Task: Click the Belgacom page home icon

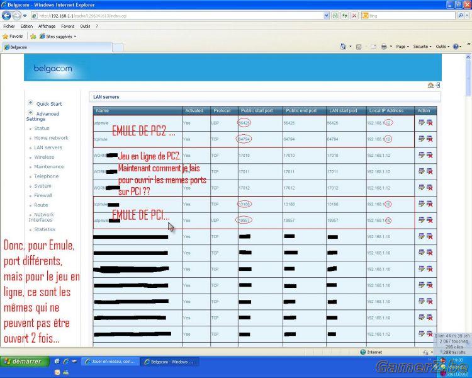Action: pos(430,85)
